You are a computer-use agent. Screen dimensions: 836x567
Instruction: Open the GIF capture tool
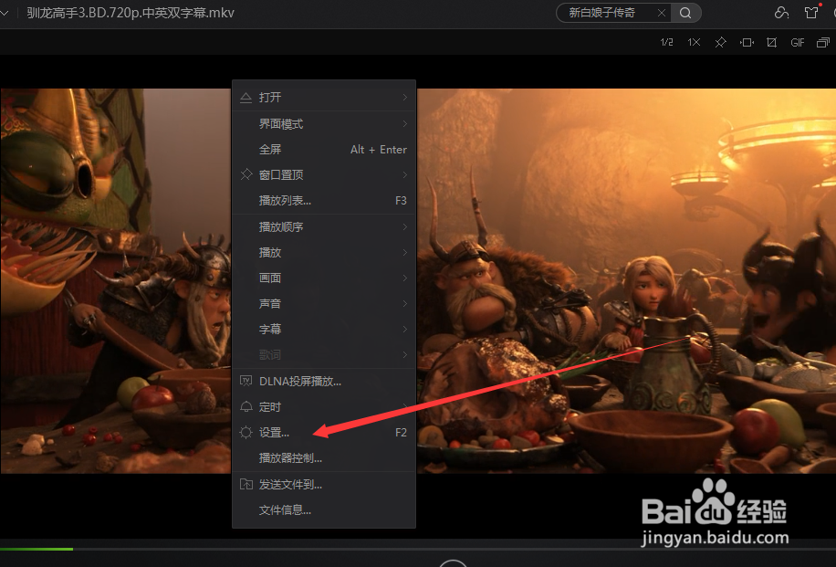(x=798, y=42)
